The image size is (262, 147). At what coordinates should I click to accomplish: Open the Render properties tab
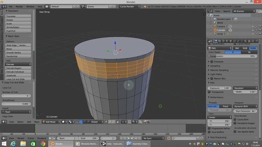(216, 41)
